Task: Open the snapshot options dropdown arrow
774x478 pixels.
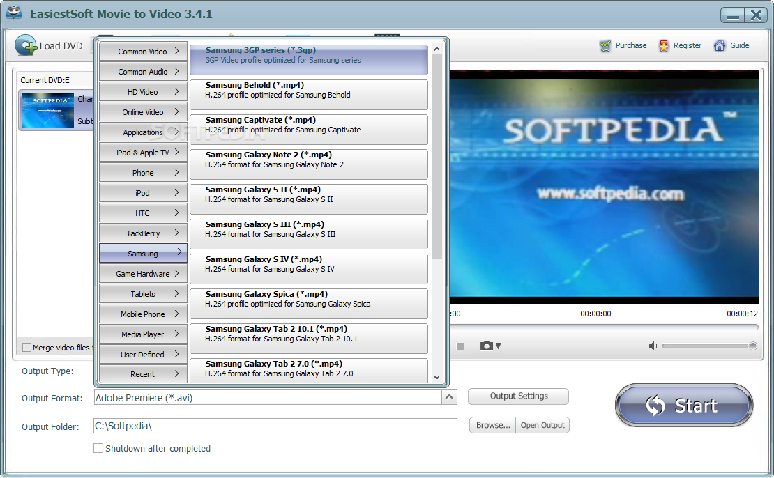Action: (x=499, y=346)
